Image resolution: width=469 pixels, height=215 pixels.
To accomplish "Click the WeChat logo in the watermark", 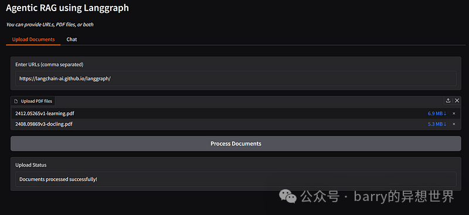I will (288, 196).
